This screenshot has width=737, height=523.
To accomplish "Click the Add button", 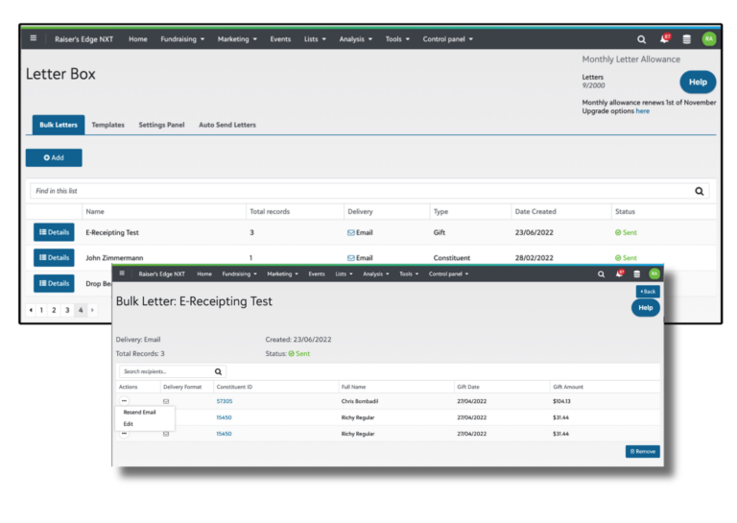I will point(54,157).
